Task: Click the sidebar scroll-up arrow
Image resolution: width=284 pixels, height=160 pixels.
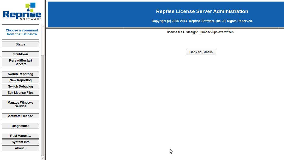Action: coord(42,26)
